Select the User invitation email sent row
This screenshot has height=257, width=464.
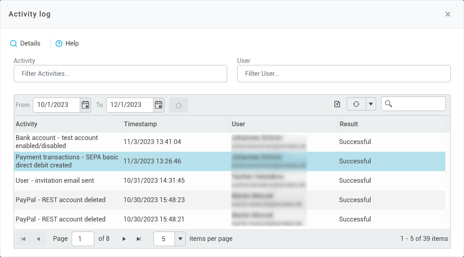coord(55,181)
